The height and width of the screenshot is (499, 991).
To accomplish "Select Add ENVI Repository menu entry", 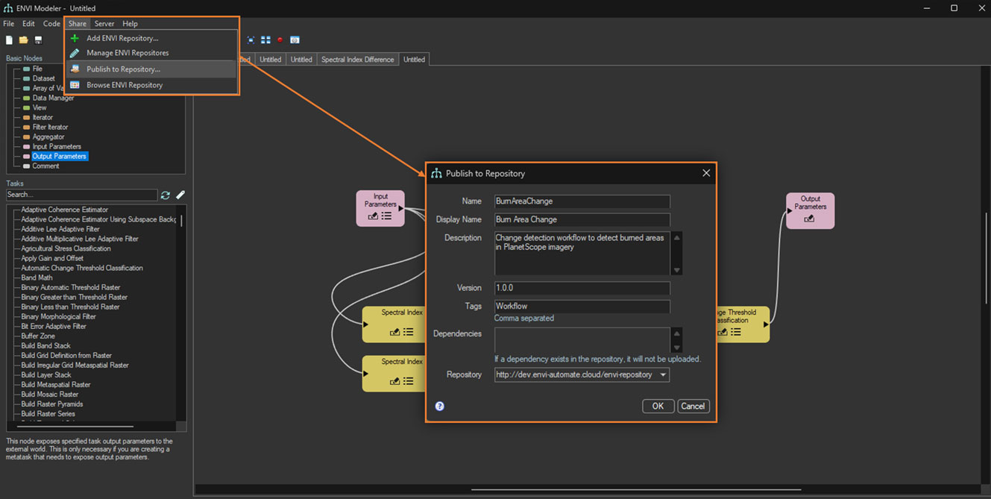I will coord(122,38).
